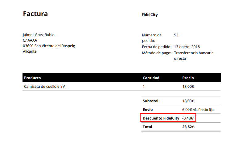This screenshot has height=142, width=242.
Task: Click the Total label
Action: point(148,127)
